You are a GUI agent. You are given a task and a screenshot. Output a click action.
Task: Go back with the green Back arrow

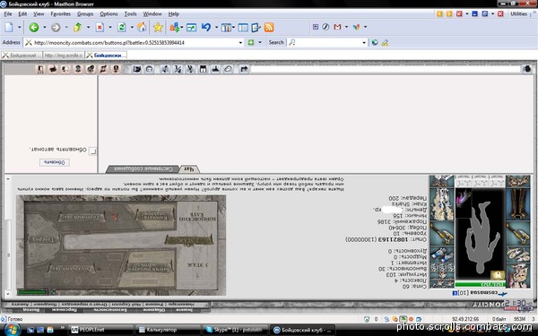pyautogui.click(x=34, y=28)
